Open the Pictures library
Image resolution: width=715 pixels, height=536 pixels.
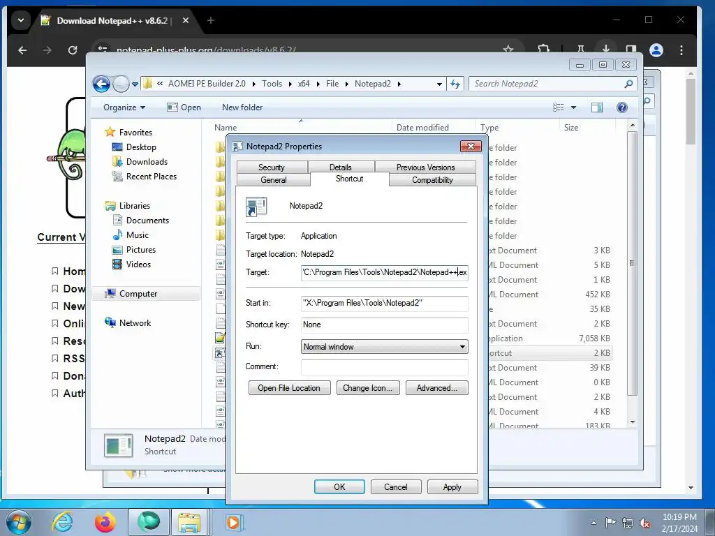(141, 250)
